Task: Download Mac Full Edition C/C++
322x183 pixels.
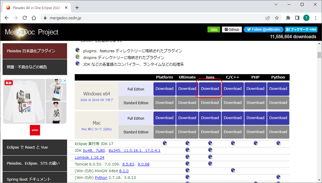Action: pos(233,118)
